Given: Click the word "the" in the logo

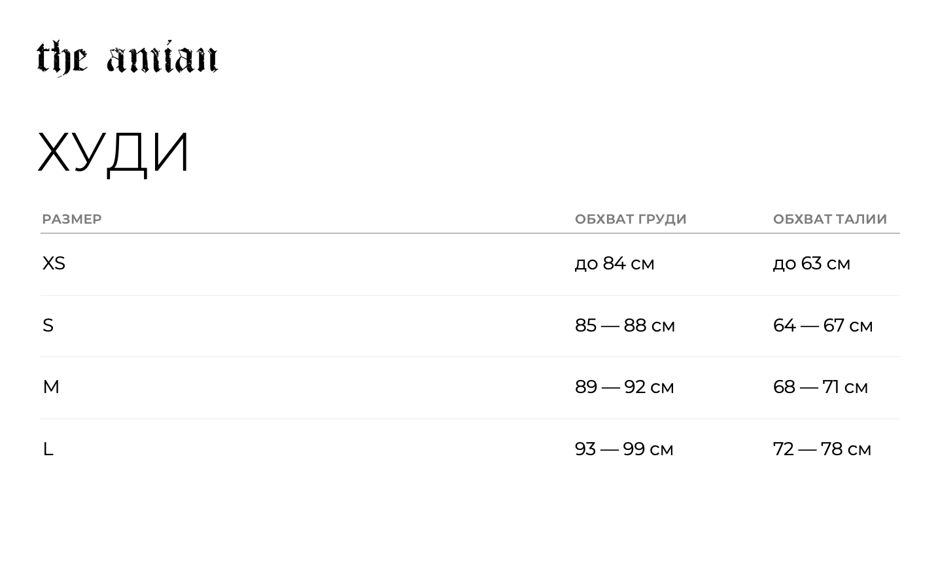Looking at the screenshot, I should [x=61, y=58].
